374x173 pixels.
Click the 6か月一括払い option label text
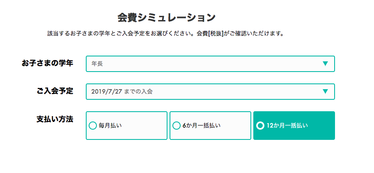pyautogui.click(x=202, y=126)
